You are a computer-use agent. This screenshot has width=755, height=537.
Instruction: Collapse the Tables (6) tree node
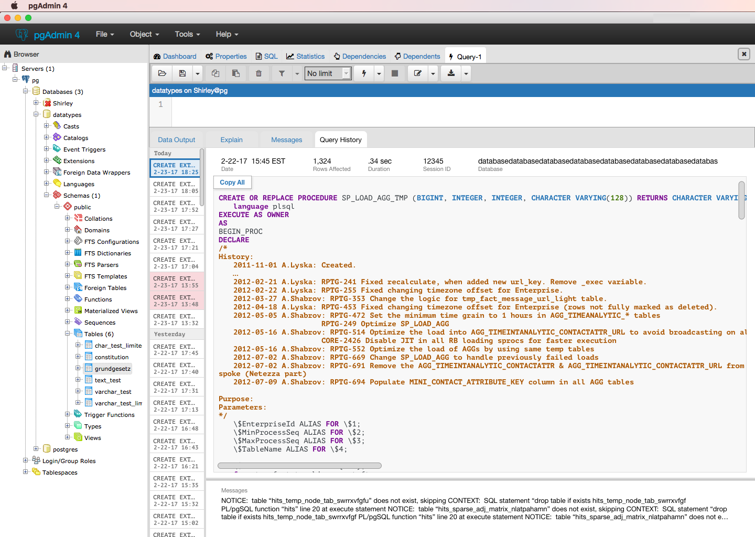coord(68,334)
